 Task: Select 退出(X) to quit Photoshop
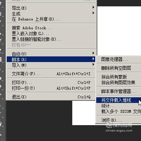(x=51, y=97)
